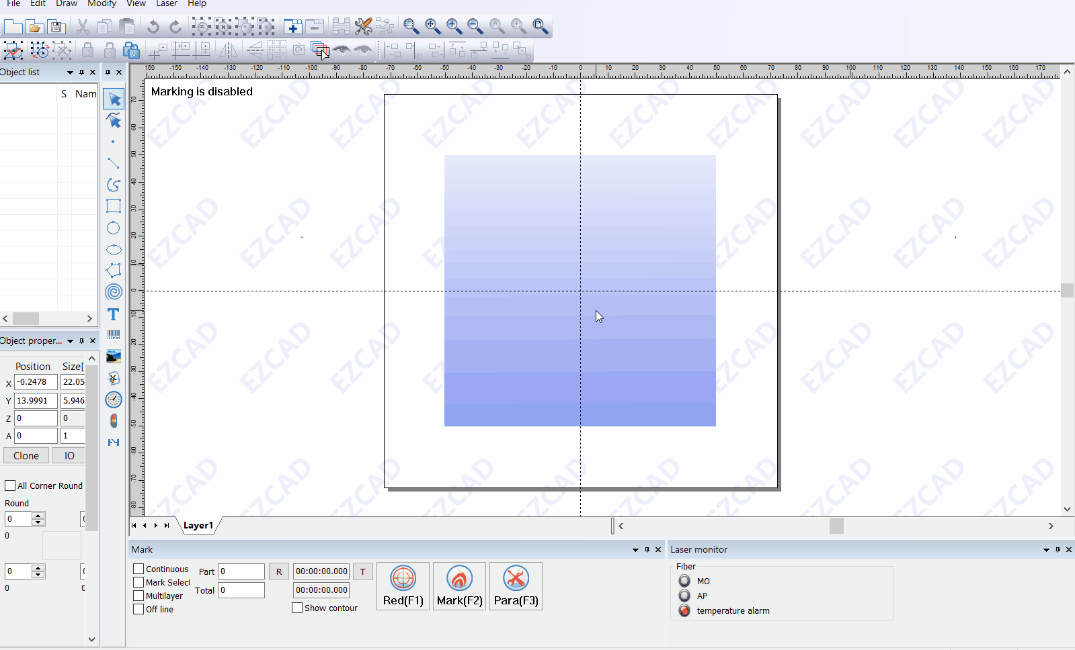Decrease the first Round stepper value
The image size is (1075, 650).
38,522
